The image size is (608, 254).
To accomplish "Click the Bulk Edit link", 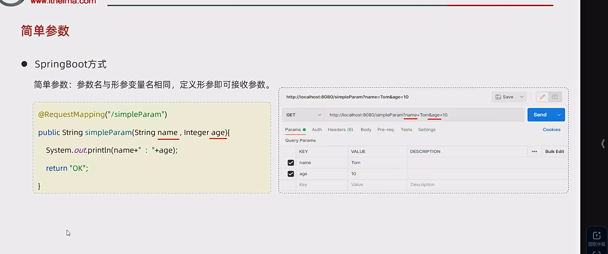I will [x=554, y=151].
